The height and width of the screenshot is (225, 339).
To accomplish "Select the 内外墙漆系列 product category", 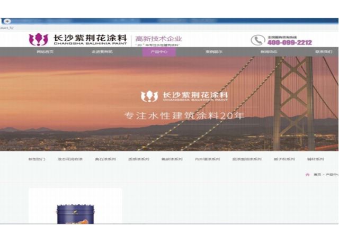I will tap(207, 159).
